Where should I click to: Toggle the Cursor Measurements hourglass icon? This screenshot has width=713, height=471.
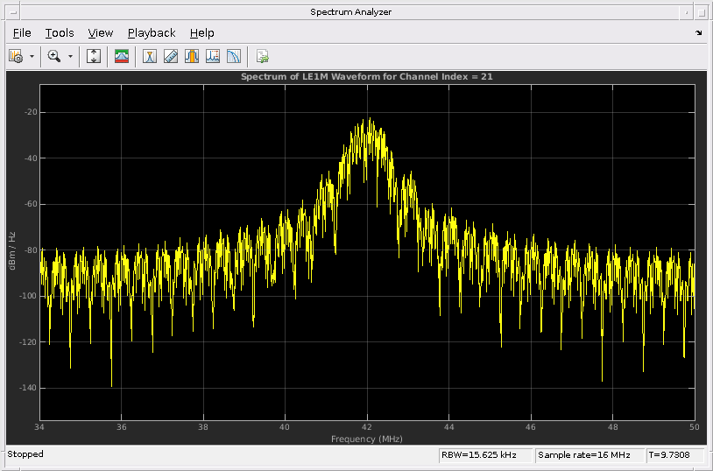click(150, 56)
